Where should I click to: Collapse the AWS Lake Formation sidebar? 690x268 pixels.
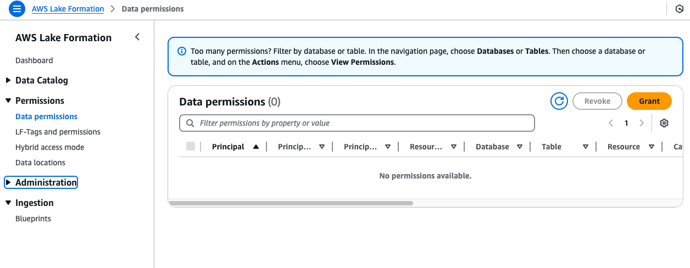point(137,37)
